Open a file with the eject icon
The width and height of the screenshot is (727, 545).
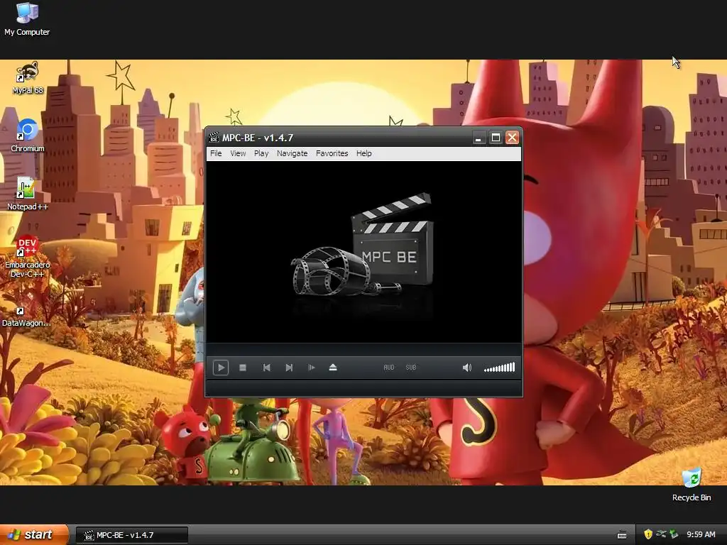tap(333, 368)
